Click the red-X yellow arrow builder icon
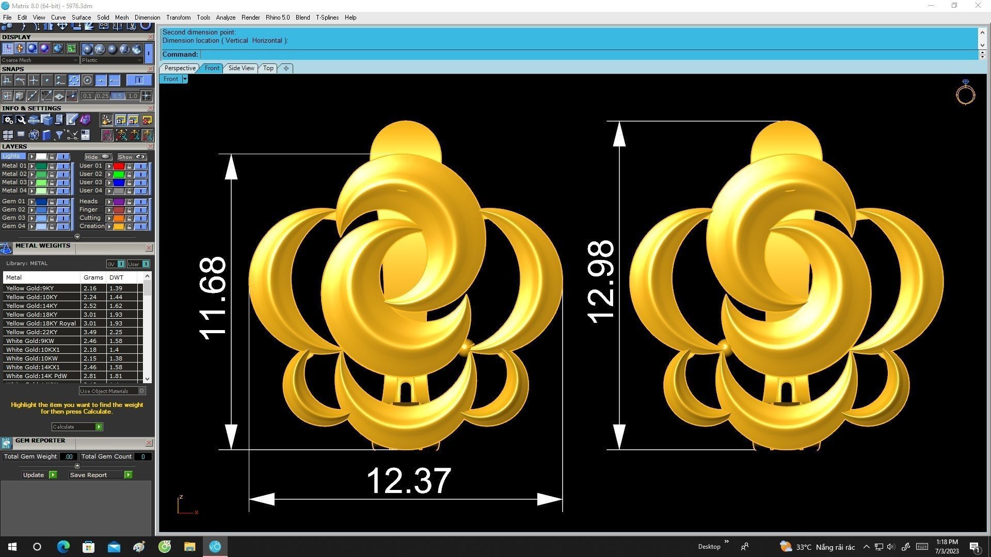 (147, 120)
